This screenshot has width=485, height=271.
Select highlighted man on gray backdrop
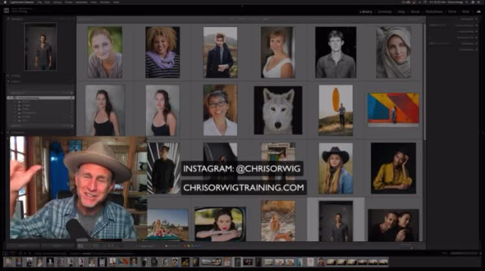pos(336,221)
